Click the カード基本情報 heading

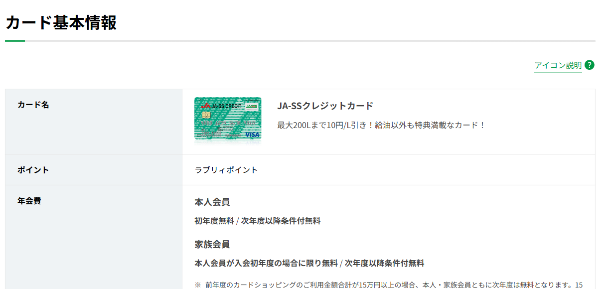[61, 22]
